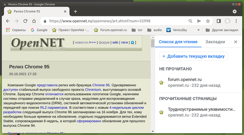Toggle the side panel icon
Viewport: 244px width, 135px height.
click(219, 21)
